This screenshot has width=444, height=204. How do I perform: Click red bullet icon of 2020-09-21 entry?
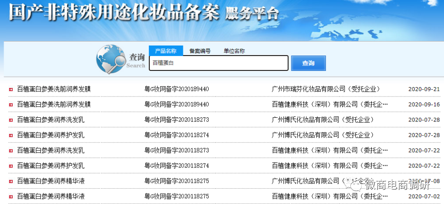click(10, 89)
